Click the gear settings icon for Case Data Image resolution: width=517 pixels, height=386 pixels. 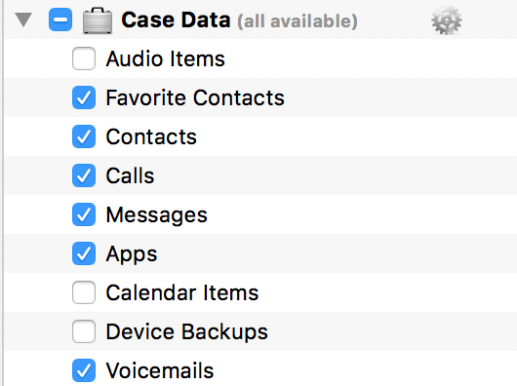pos(447,20)
